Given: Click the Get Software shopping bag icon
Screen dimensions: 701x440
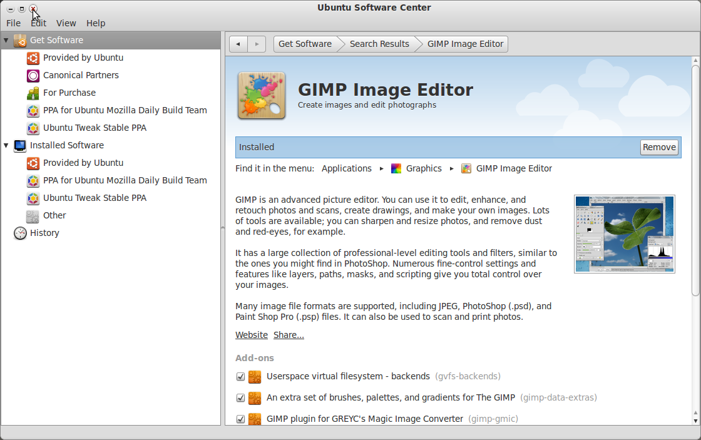Looking at the screenshot, I should (20, 40).
